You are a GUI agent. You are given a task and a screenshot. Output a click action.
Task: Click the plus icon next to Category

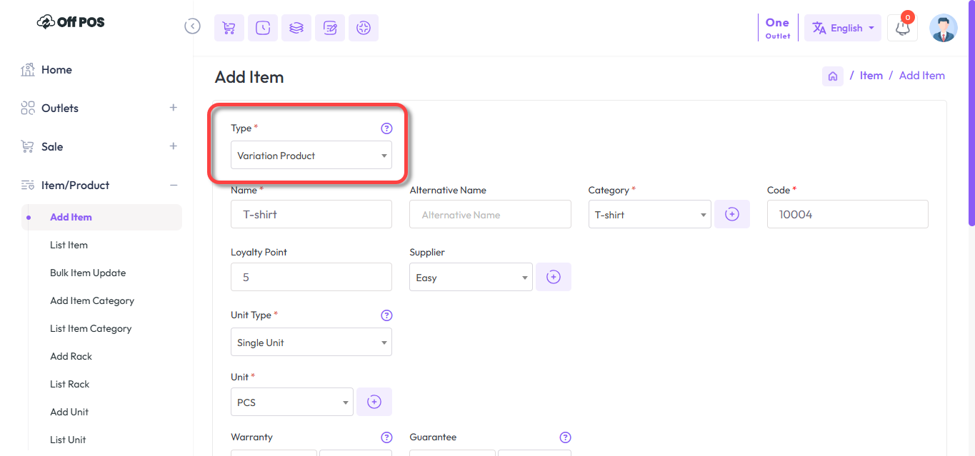[731, 214]
